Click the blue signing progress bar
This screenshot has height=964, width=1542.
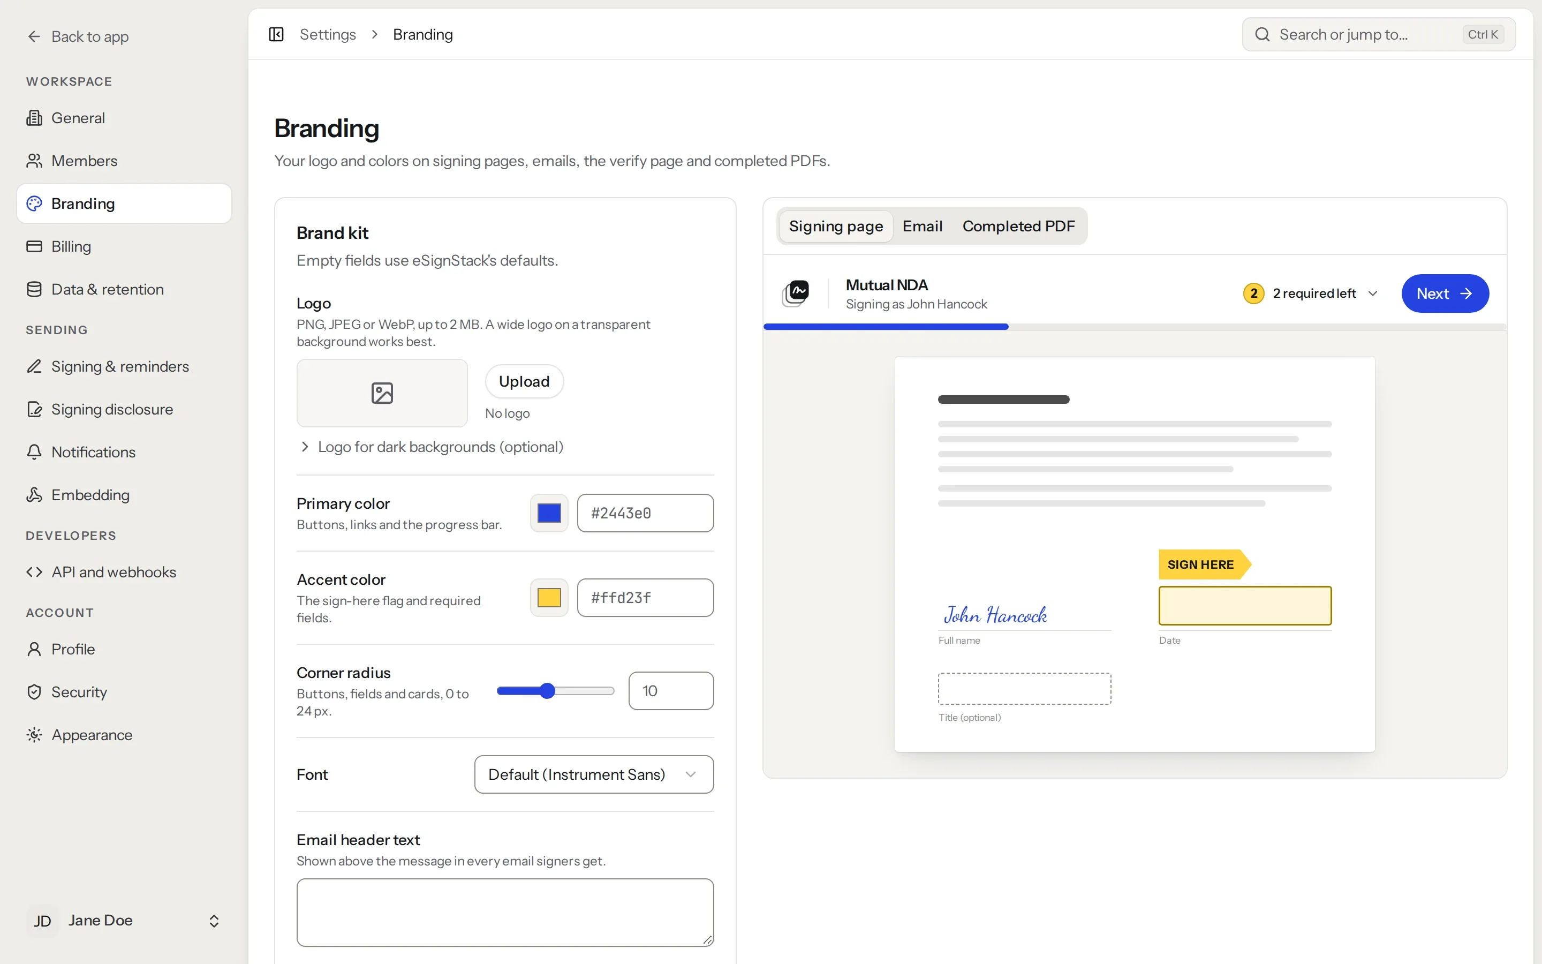coord(886,327)
